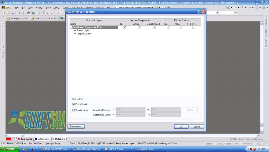Screen dimensions: 269x152
Task: Enable the Mirror printout option checkbox
Action: (x=180, y=27)
